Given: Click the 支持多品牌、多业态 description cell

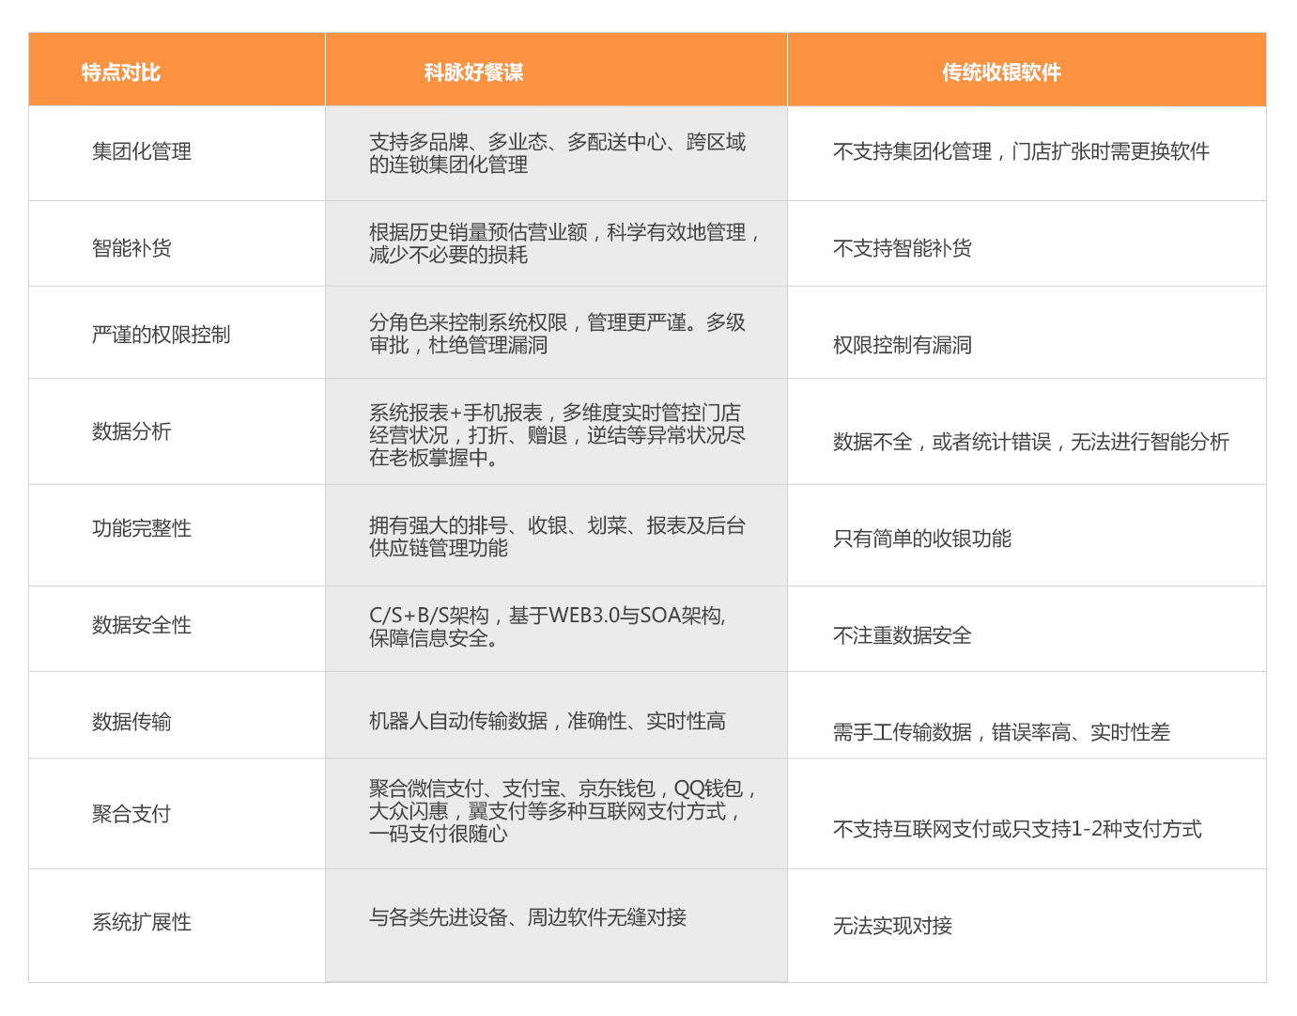Looking at the screenshot, I should click(x=556, y=153).
